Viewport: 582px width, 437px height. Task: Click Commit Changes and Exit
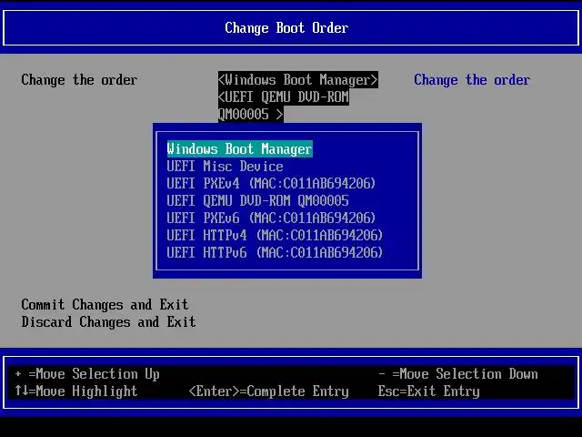tap(105, 305)
